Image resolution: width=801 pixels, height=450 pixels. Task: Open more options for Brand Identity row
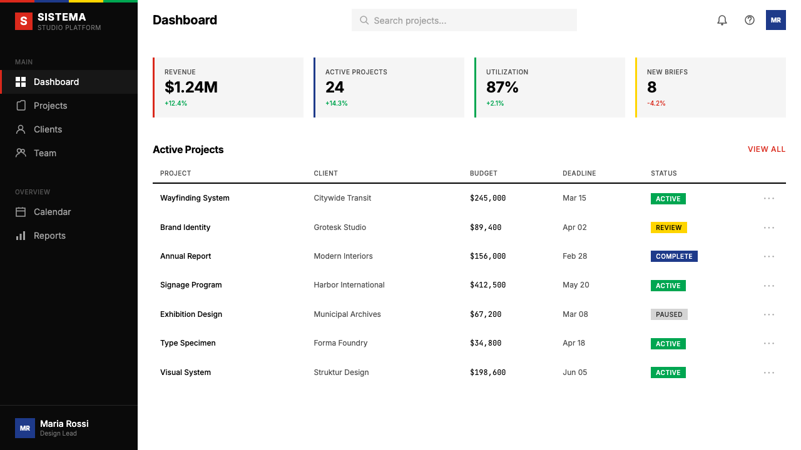pos(769,227)
